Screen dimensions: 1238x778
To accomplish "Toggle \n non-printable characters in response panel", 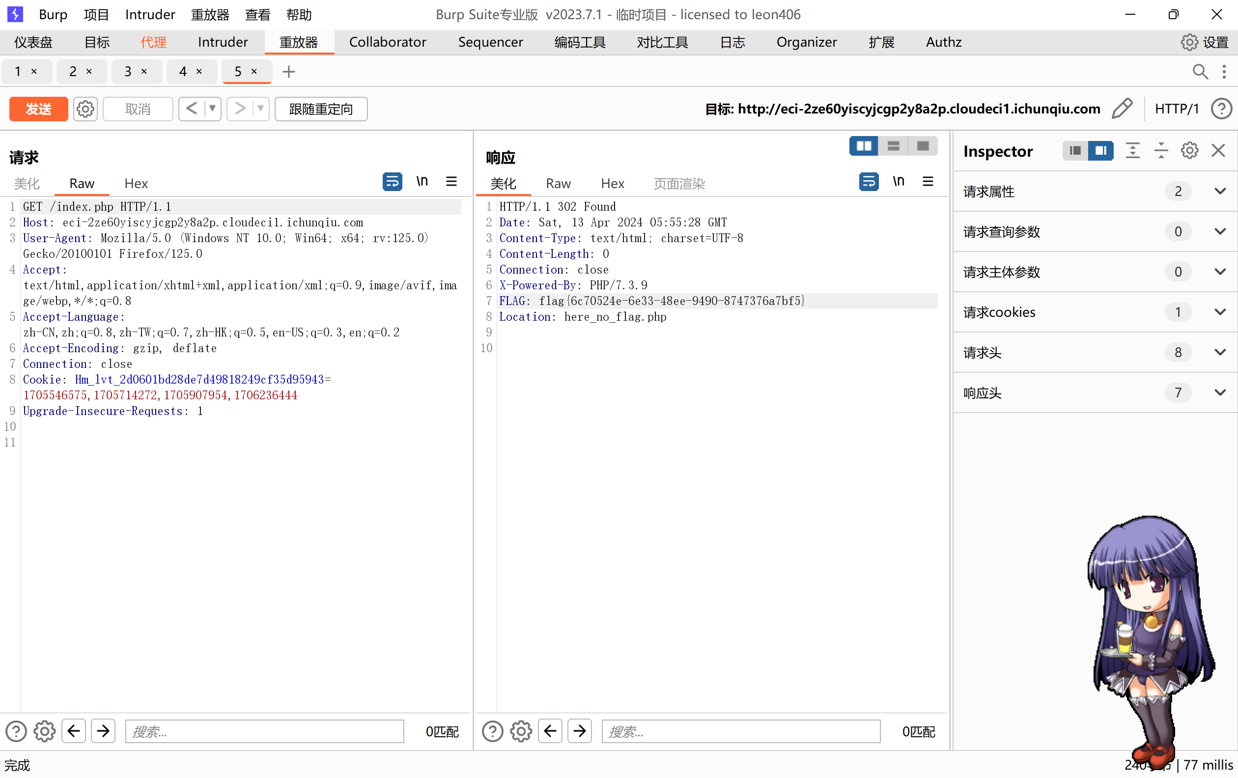I will [899, 181].
